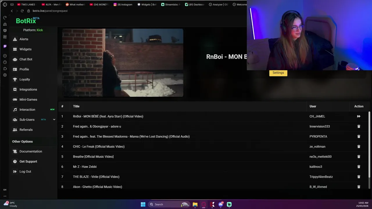The width and height of the screenshot is (372, 209).
Task: Open Opera sidebar settings gear
Action: tap(5, 75)
